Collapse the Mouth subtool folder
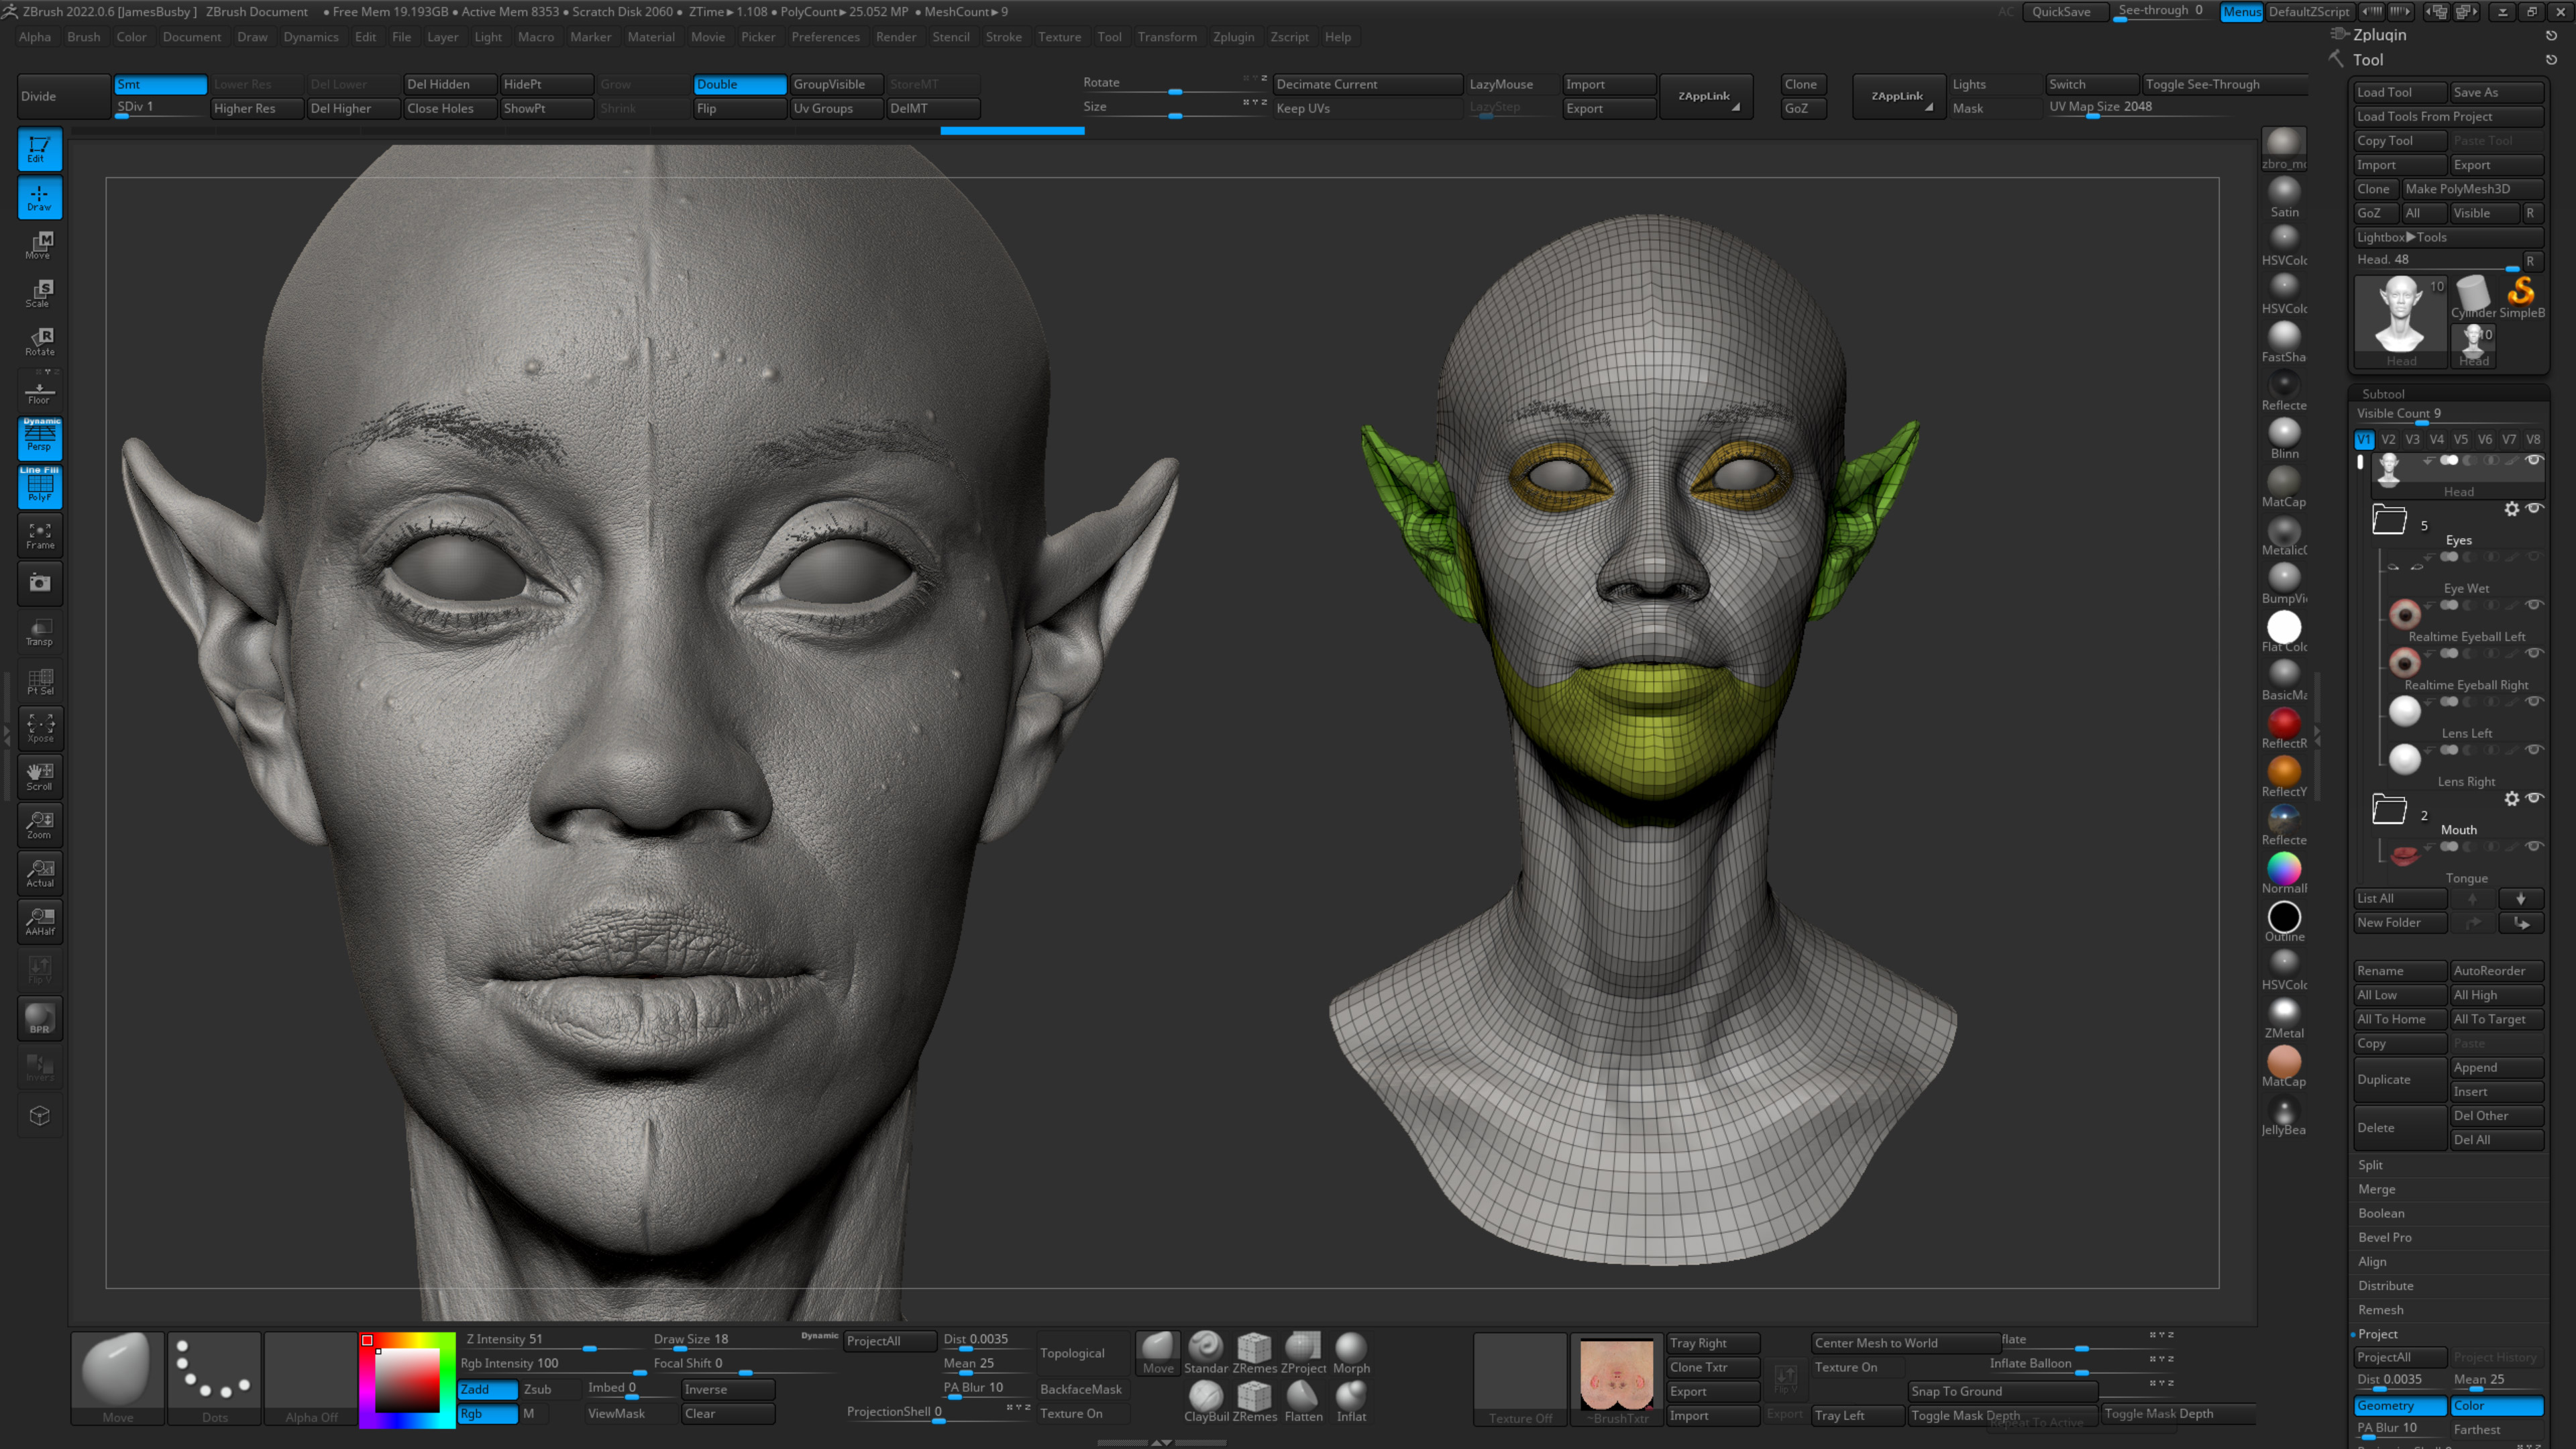Image resolution: width=2576 pixels, height=1449 pixels. 2389,809
